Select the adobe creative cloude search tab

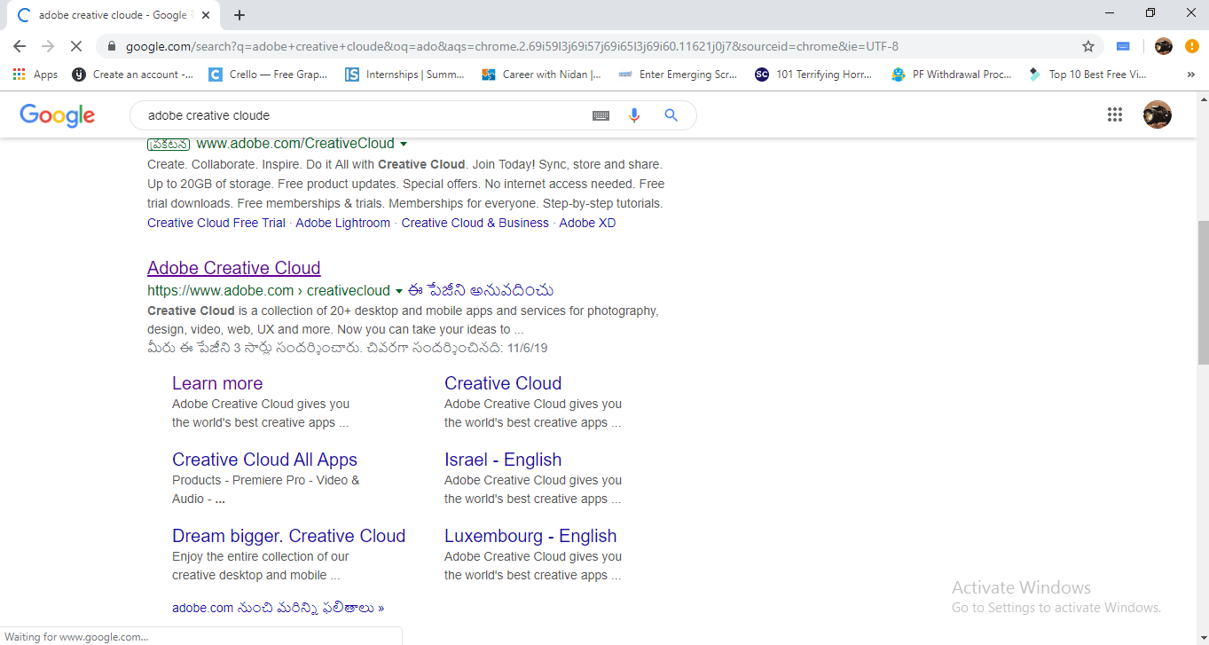[x=106, y=14]
